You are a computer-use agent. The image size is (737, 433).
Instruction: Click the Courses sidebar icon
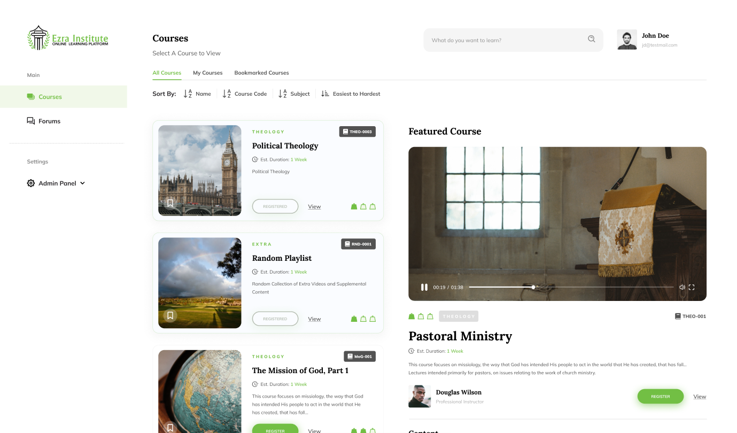pos(31,97)
